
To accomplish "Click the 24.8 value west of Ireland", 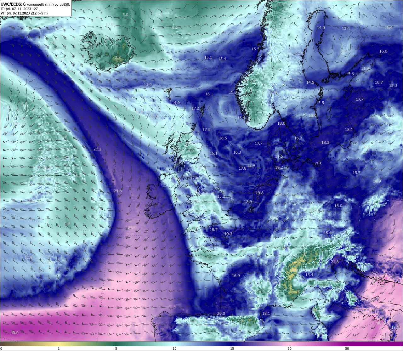I will [x=118, y=191].
